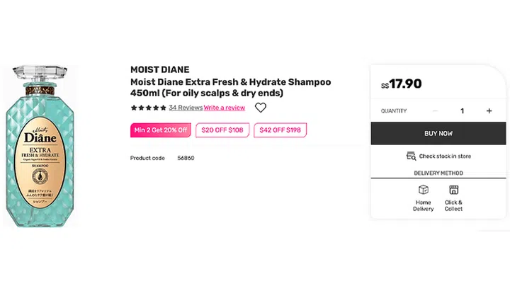
Task: Click the quantity value field
Action: point(462,111)
